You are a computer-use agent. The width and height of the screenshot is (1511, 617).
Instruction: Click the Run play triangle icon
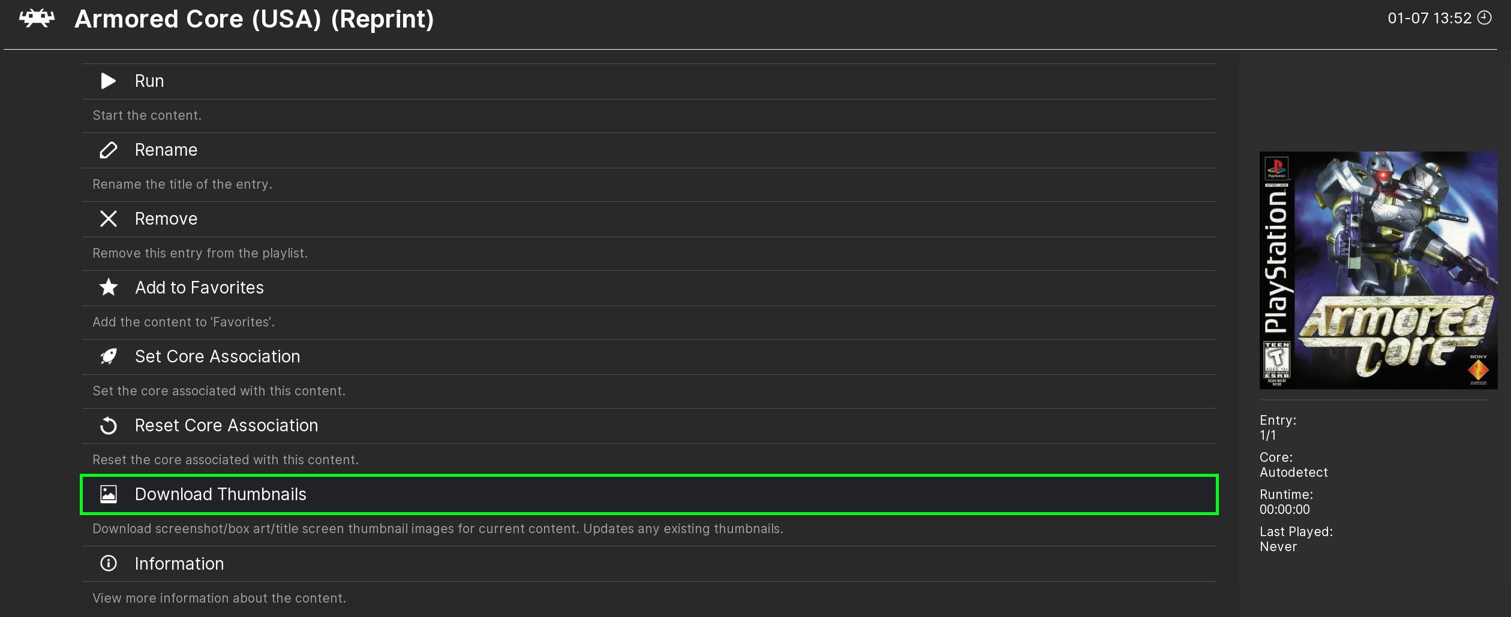(x=108, y=81)
